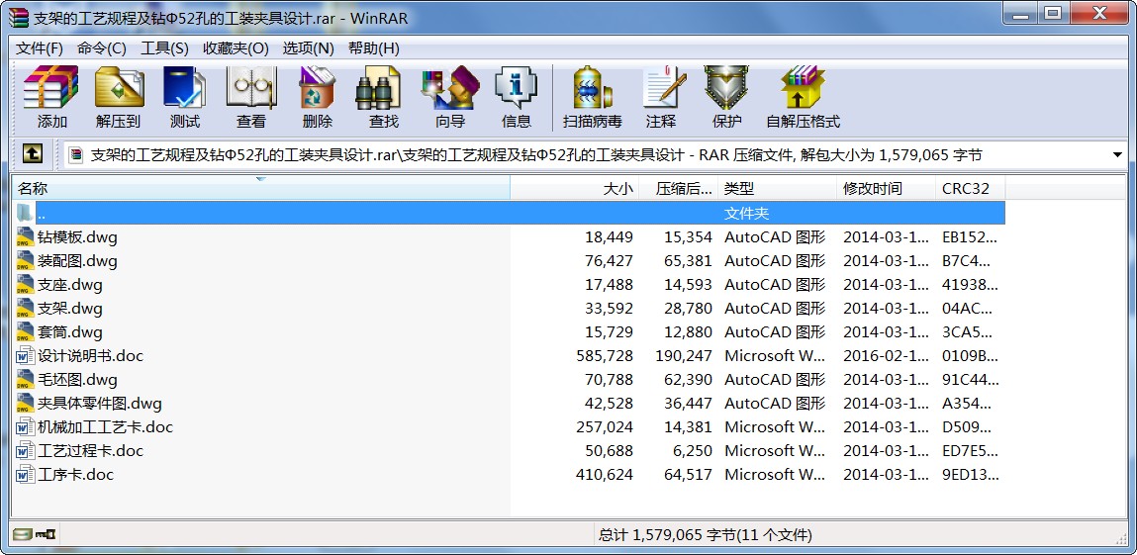
Task: Click the 保护 (Protect) shield icon
Action: (726, 97)
